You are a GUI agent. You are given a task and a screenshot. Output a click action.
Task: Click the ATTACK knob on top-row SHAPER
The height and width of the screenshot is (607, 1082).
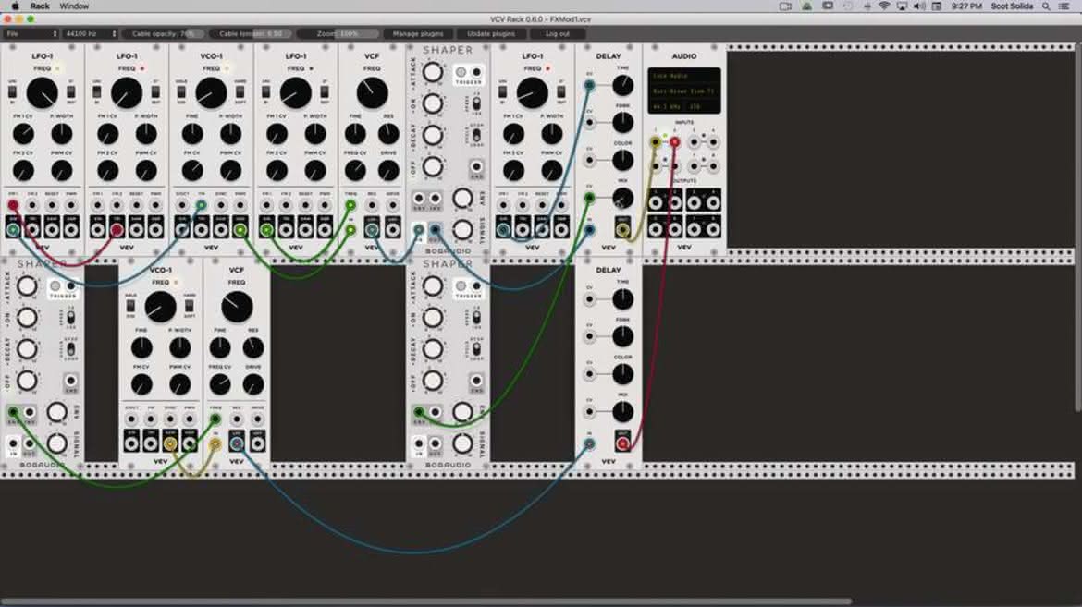[432, 72]
